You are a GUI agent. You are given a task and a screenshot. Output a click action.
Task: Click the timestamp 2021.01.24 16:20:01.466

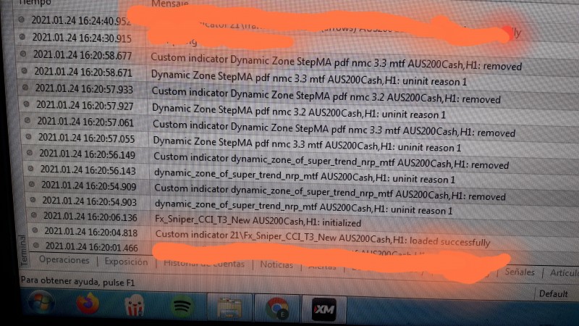pyautogui.click(x=91, y=246)
